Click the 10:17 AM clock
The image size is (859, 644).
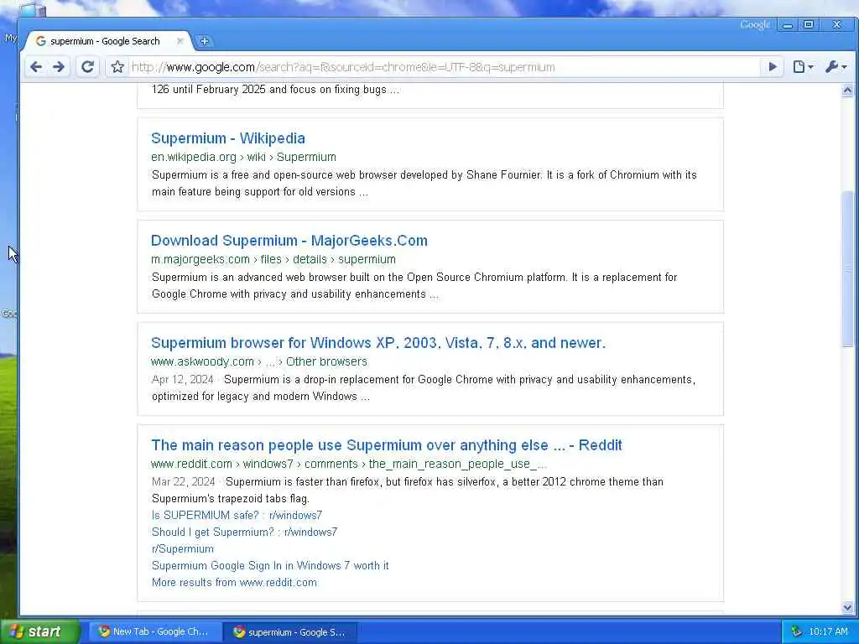(x=828, y=632)
